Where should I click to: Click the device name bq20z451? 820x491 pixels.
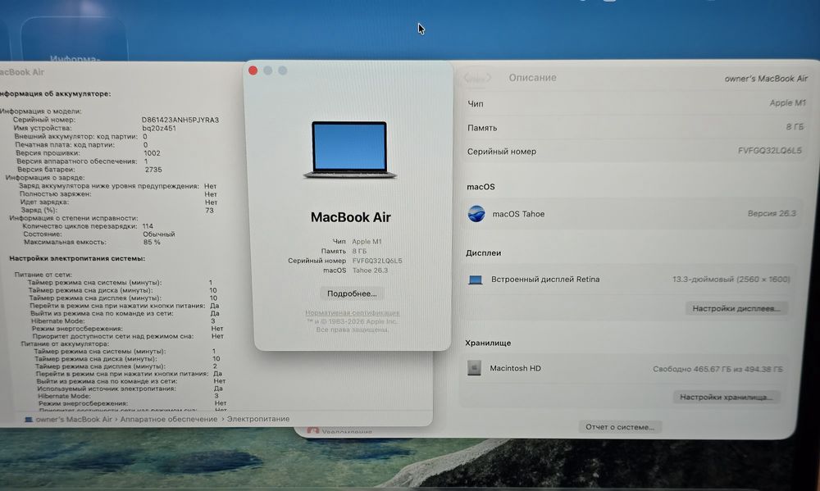point(159,128)
